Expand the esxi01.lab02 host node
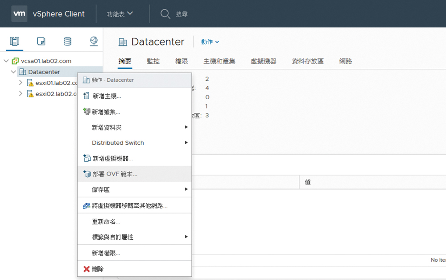 21,83
